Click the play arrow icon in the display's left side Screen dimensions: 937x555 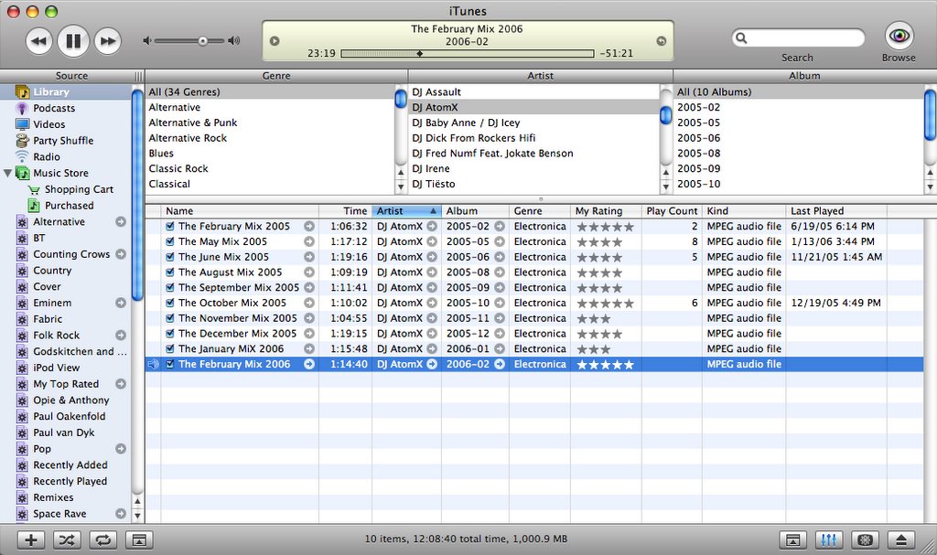point(275,41)
